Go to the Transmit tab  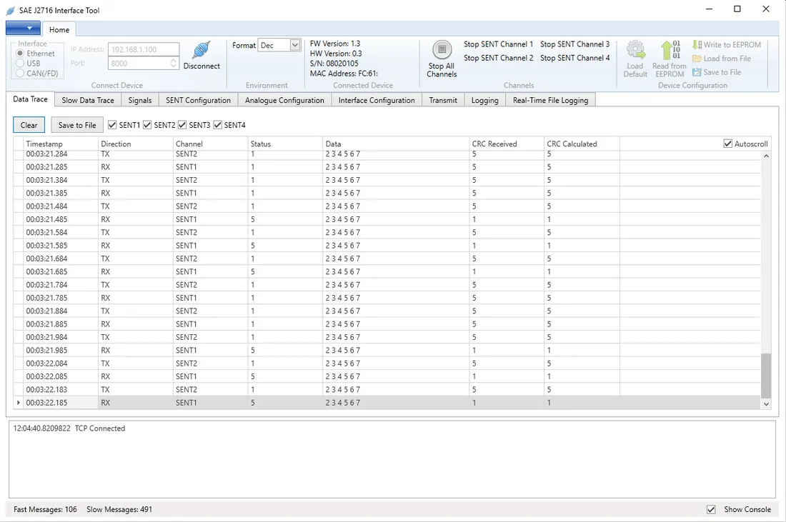tap(443, 100)
